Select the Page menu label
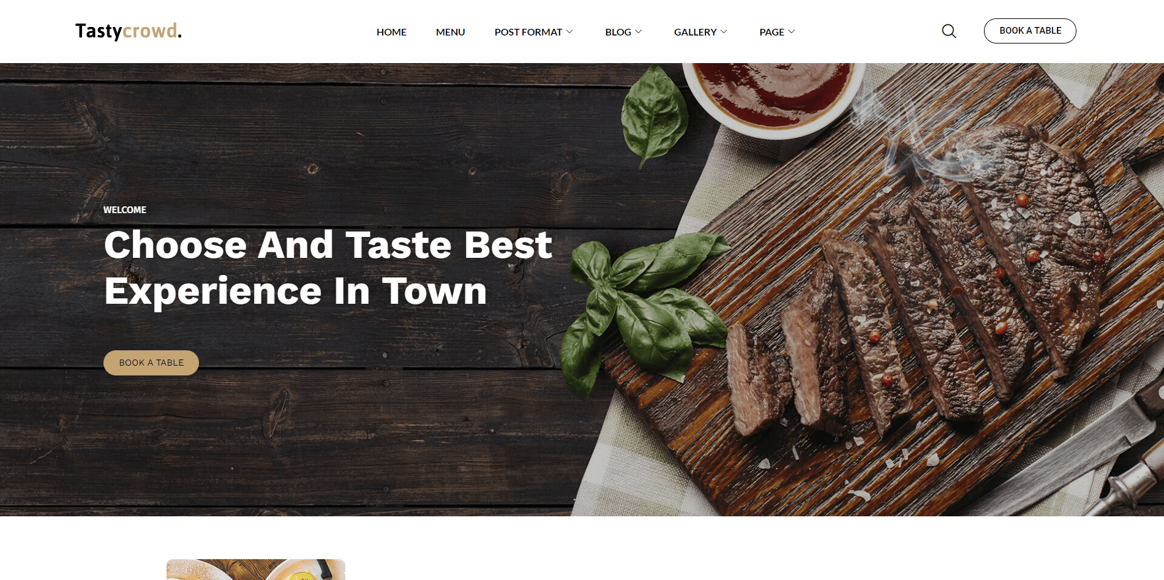 pyautogui.click(x=772, y=32)
